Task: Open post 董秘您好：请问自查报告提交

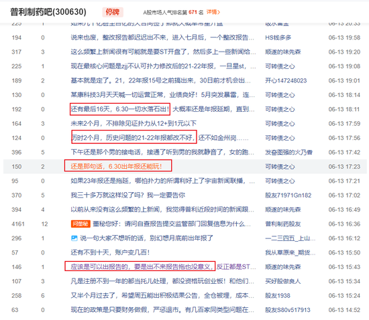Action: tap(172, 224)
